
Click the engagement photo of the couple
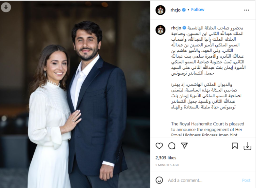pyautogui.click(x=75, y=94)
